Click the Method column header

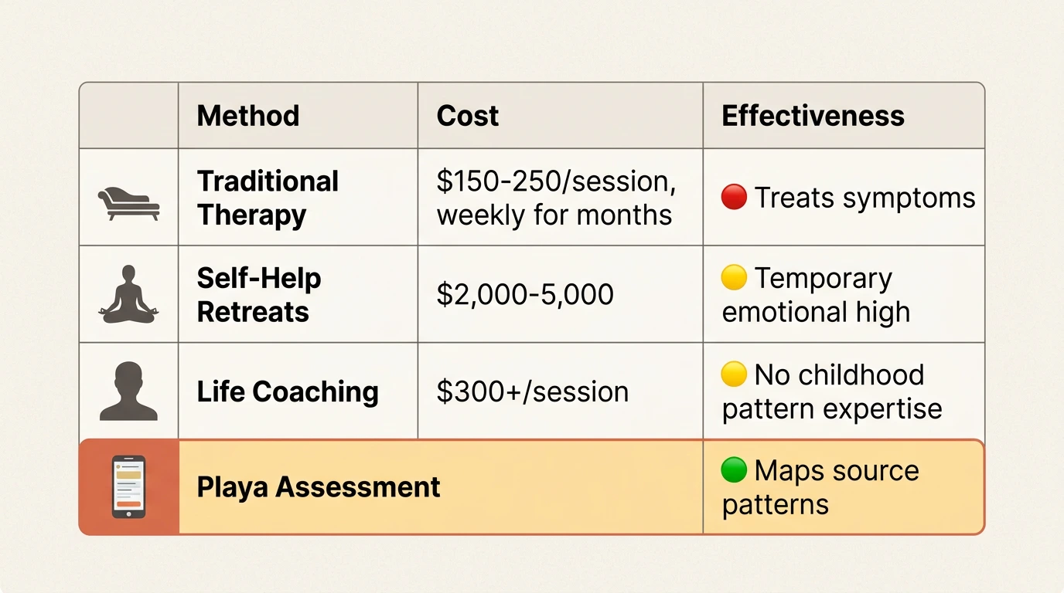248,116
